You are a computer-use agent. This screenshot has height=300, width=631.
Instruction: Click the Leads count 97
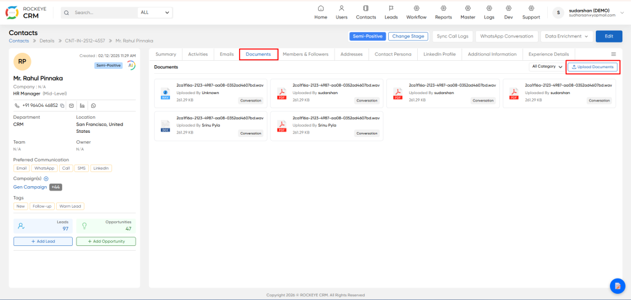(65, 229)
